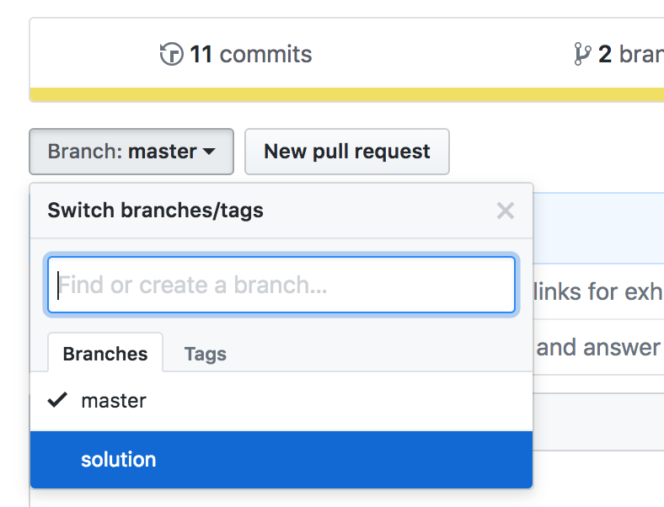Focus the Find or create a branch field
This screenshot has height=507, width=664.
281,285
